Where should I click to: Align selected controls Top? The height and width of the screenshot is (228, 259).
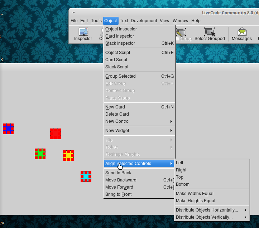click(x=212, y=177)
